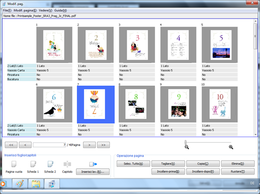Open the Vedere menu

click(x=45, y=11)
